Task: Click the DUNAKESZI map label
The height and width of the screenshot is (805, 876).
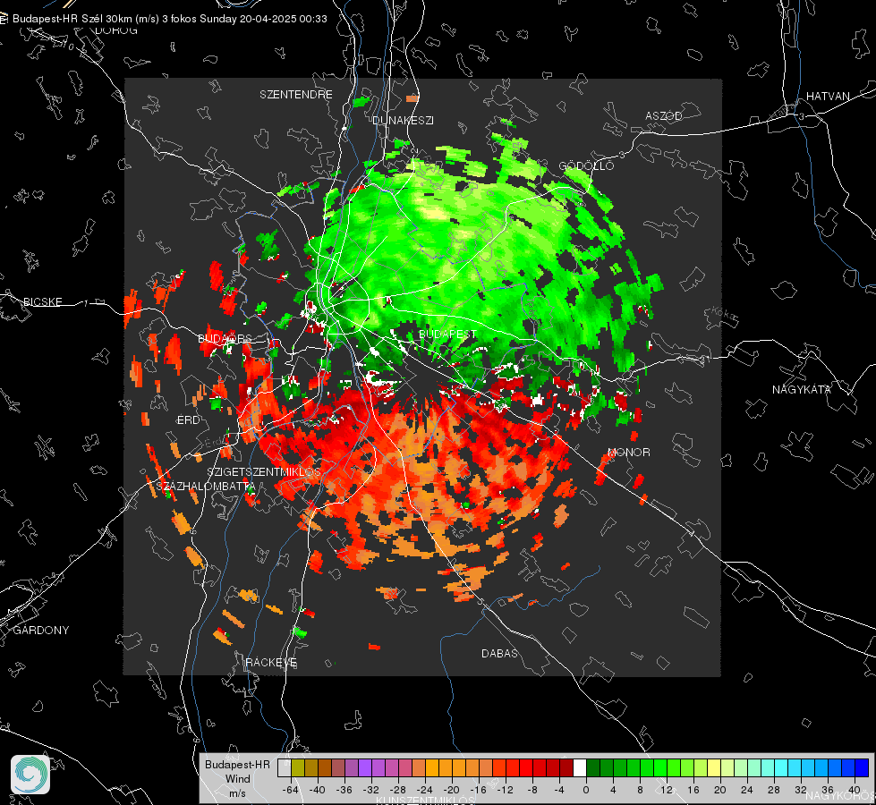Action: click(403, 120)
